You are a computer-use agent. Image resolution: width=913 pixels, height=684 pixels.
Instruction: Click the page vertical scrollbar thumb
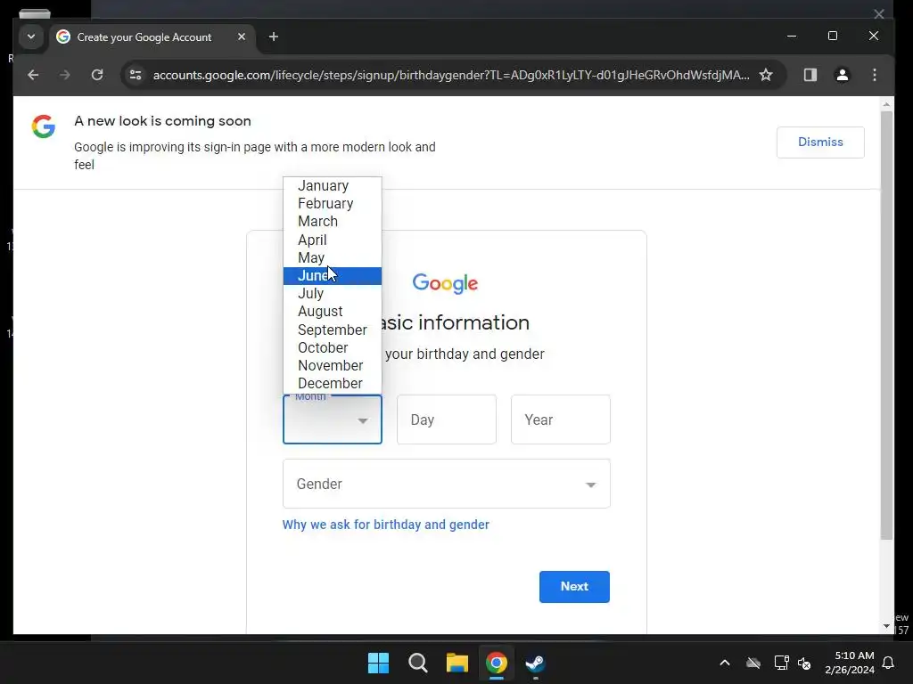886,326
